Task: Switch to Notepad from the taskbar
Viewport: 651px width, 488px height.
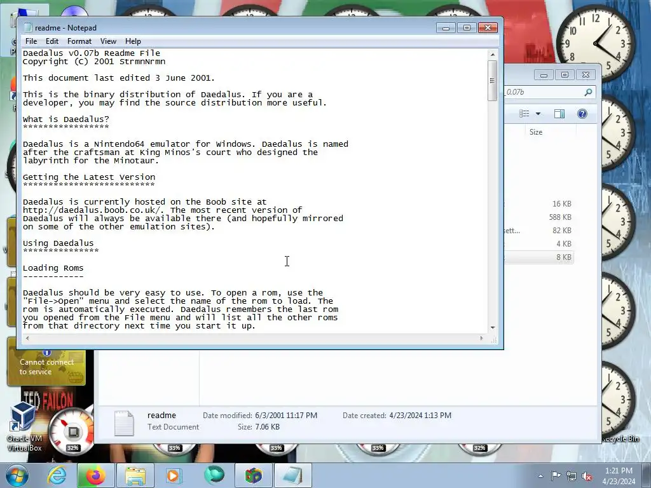Action: pos(293,475)
